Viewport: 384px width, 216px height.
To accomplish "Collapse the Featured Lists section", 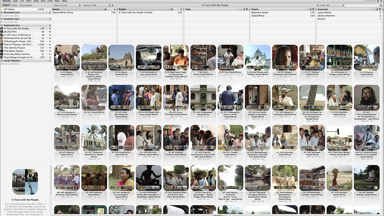I will pyautogui.click(x=2, y=25).
